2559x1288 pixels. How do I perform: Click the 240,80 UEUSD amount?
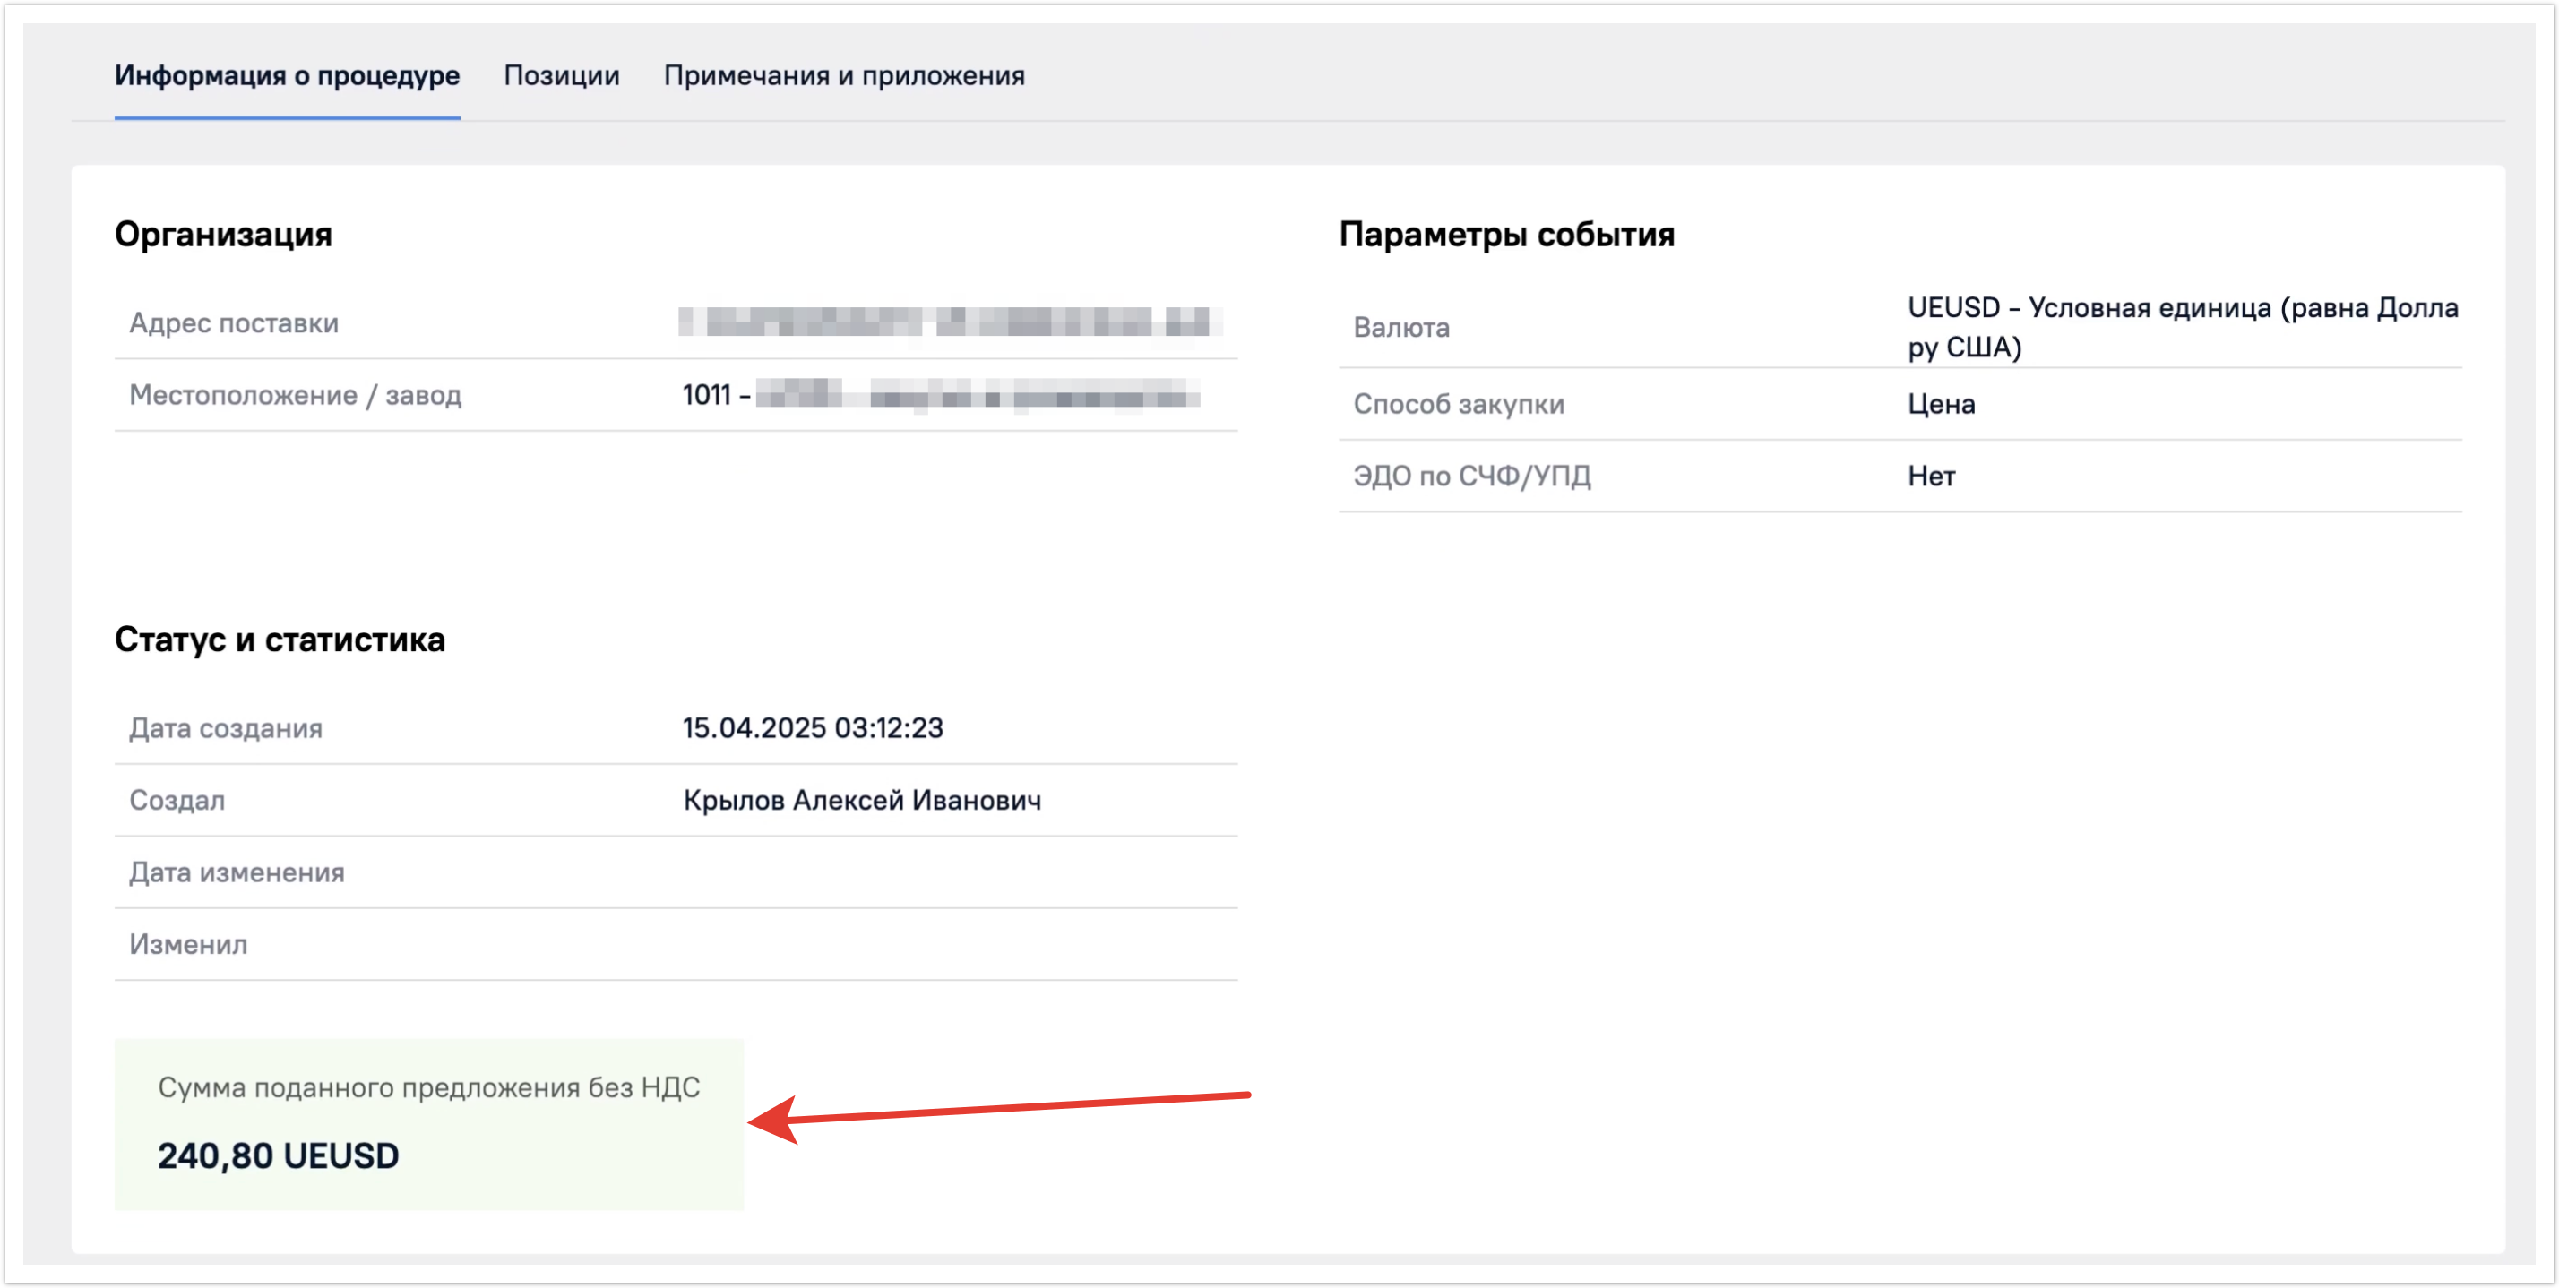(x=278, y=1156)
